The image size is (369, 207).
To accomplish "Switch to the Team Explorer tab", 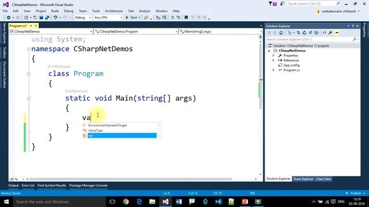I will [x=303, y=179].
